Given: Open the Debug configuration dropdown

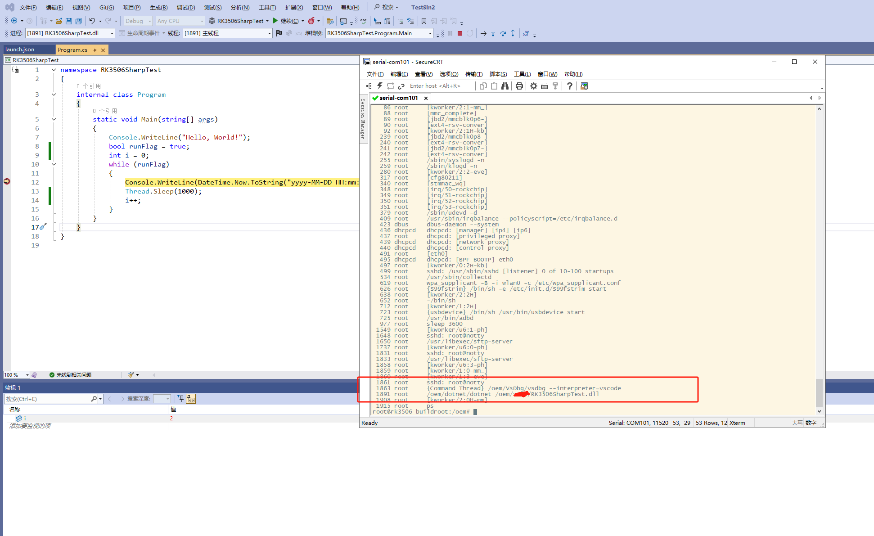Looking at the screenshot, I should (x=138, y=21).
